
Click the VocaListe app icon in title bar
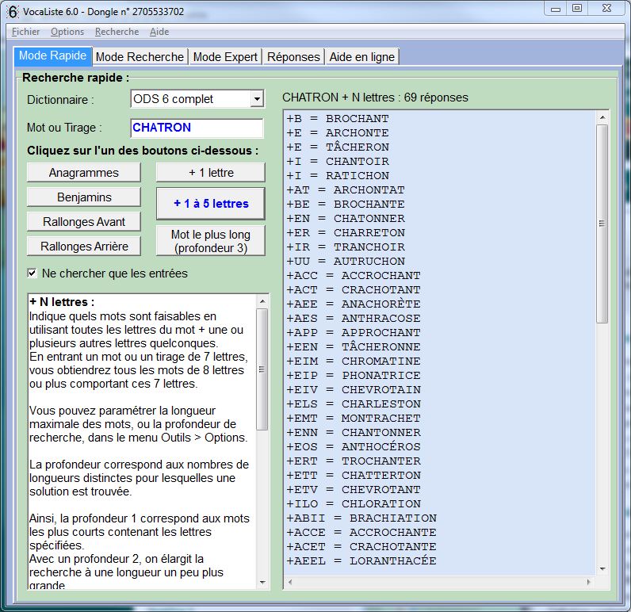tap(13, 12)
